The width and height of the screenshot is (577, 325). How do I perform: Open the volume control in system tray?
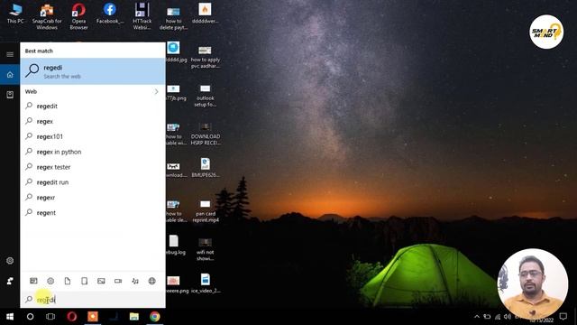point(508,317)
